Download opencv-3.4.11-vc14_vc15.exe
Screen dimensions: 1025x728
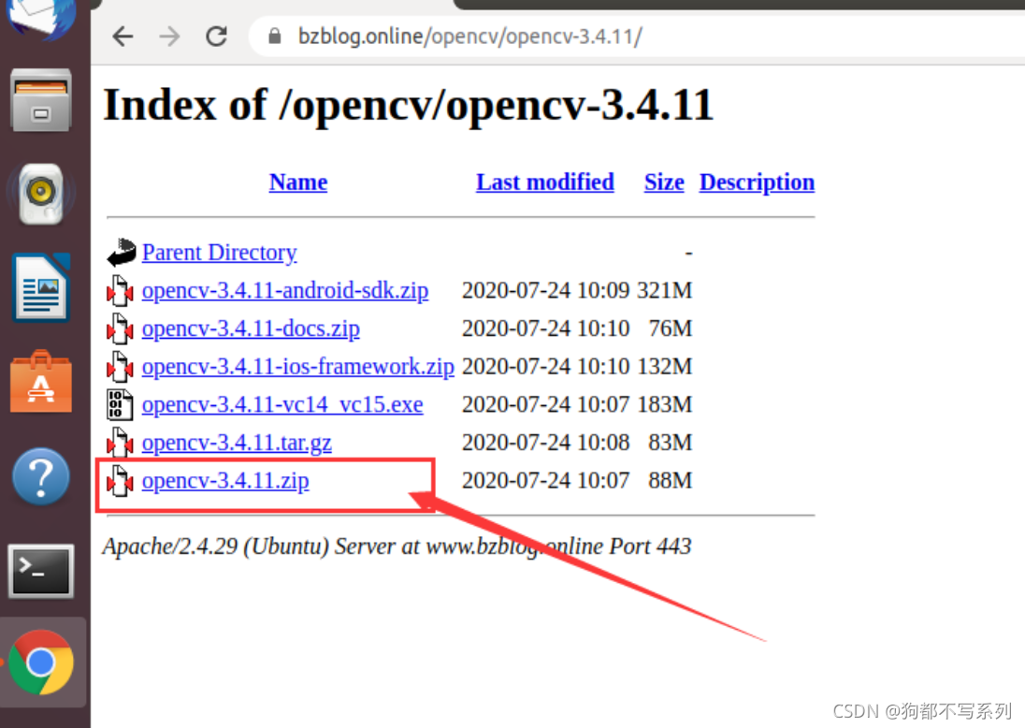(282, 404)
